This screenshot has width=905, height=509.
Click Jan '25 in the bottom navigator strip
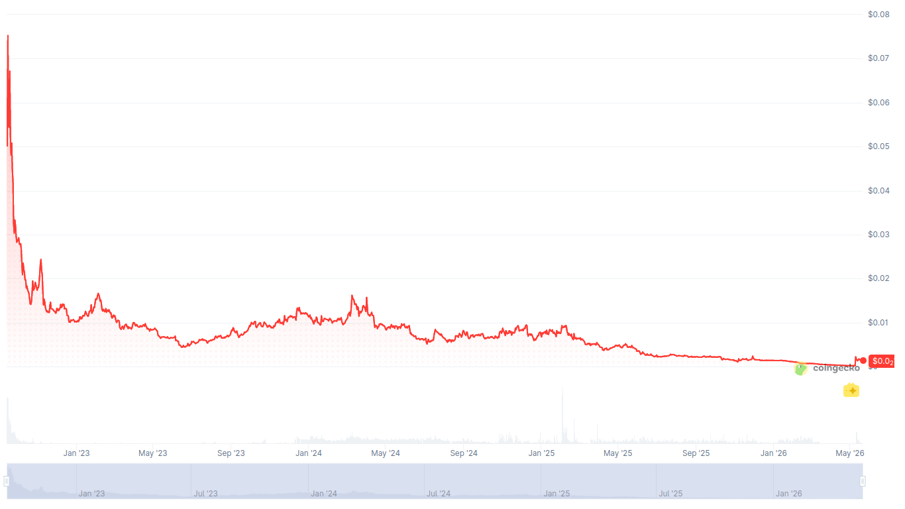[557, 494]
